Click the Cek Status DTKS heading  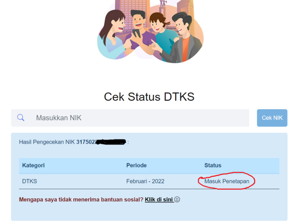coord(149,97)
